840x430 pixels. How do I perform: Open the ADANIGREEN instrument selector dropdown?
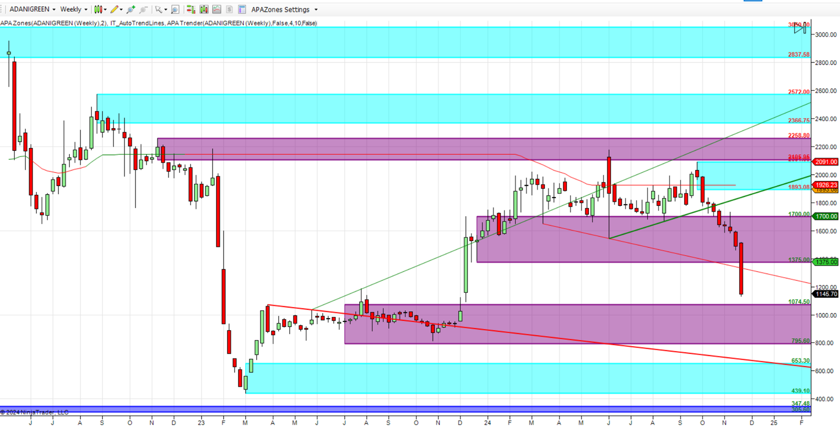pyautogui.click(x=32, y=9)
